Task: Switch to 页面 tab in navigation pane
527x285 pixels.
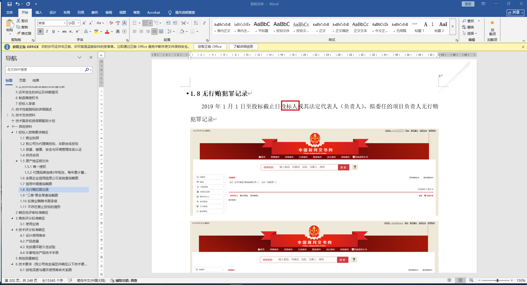Action: 22,80
